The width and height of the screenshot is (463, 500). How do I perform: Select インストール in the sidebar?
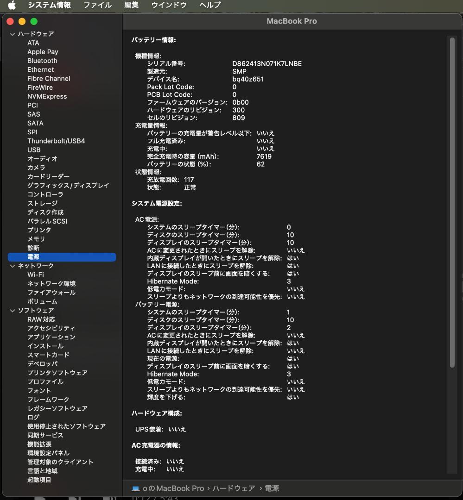click(45, 346)
